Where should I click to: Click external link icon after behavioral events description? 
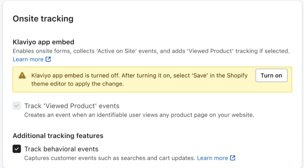pyautogui.click(x=233, y=158)
